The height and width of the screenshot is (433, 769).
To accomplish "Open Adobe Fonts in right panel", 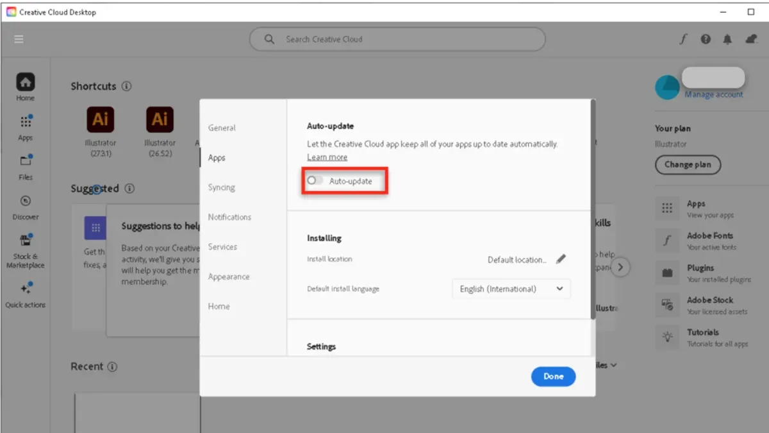I will pos(702,241).
